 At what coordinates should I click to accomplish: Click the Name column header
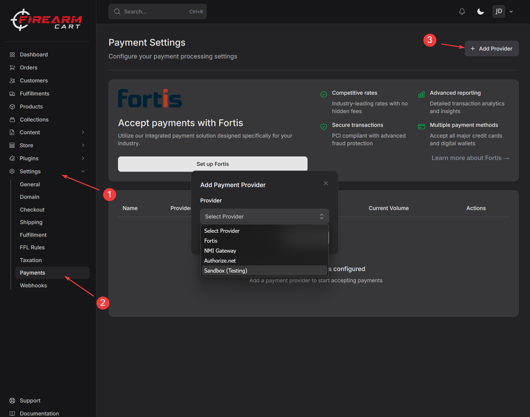click(x=130, y=208)
